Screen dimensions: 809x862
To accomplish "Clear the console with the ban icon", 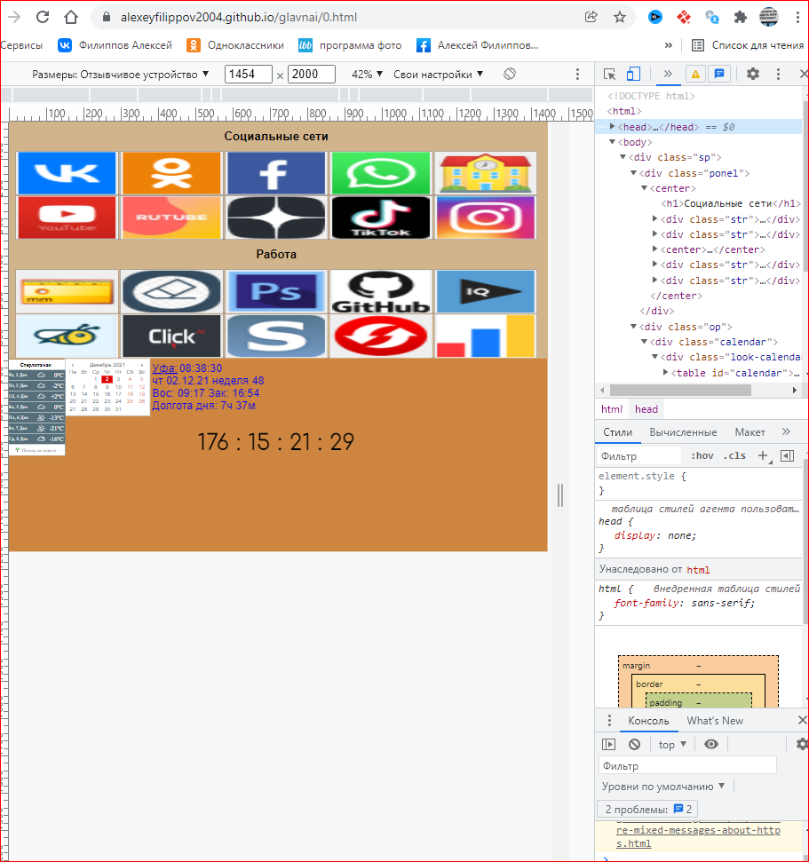I will click(x=634, y=744).
